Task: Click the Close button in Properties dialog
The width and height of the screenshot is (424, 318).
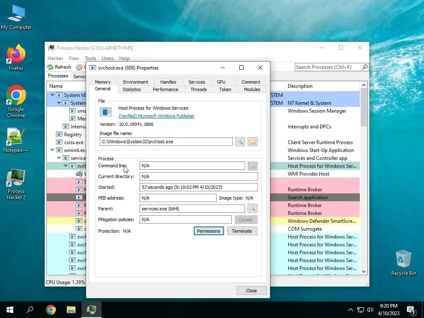Action: point(251,291)
